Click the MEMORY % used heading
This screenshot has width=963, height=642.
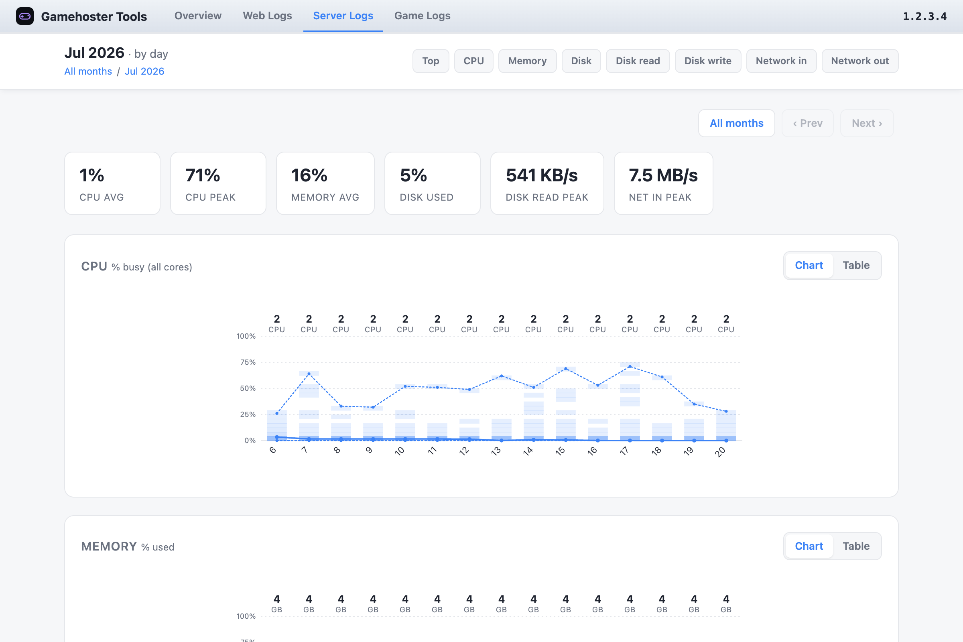point(128,547)
